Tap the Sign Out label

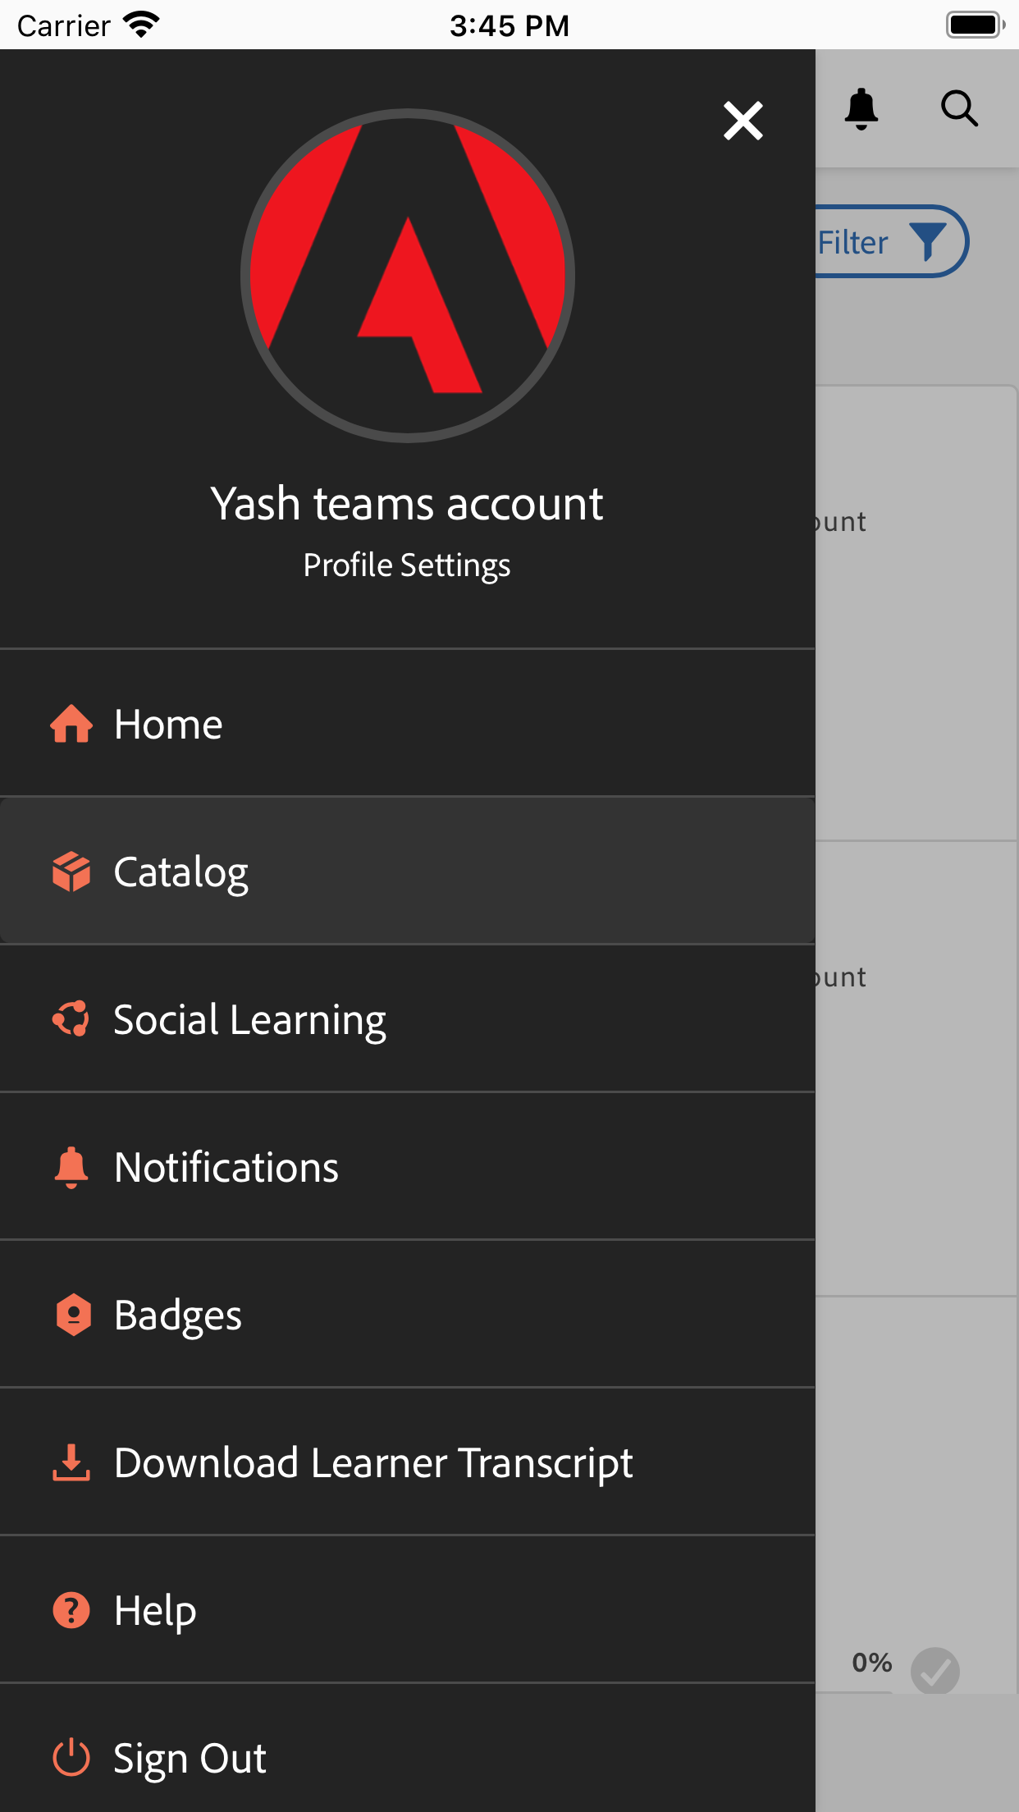point(190,1758)
